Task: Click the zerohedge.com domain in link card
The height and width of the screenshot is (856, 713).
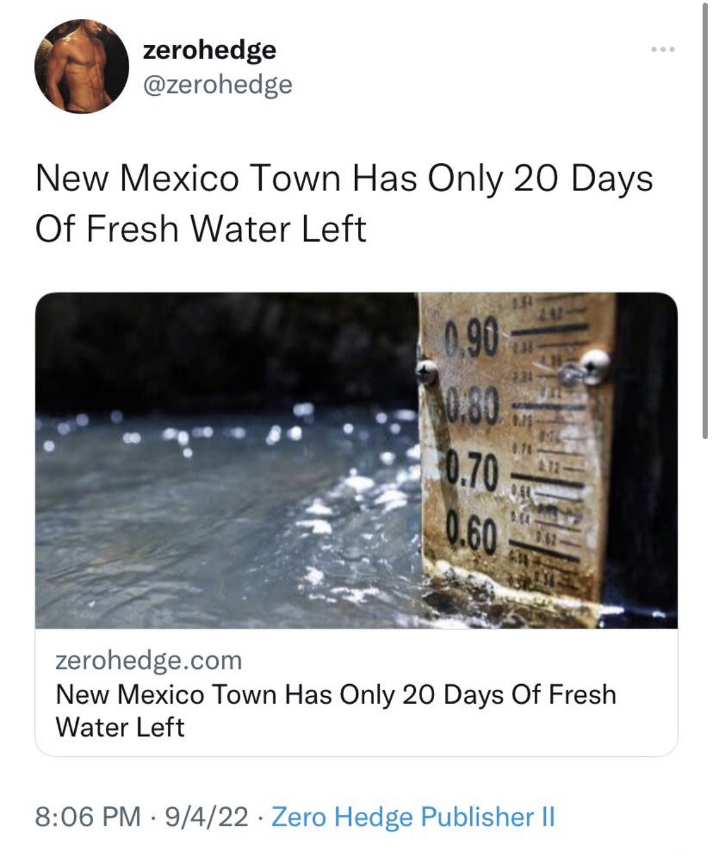Action: pos(149,660)
